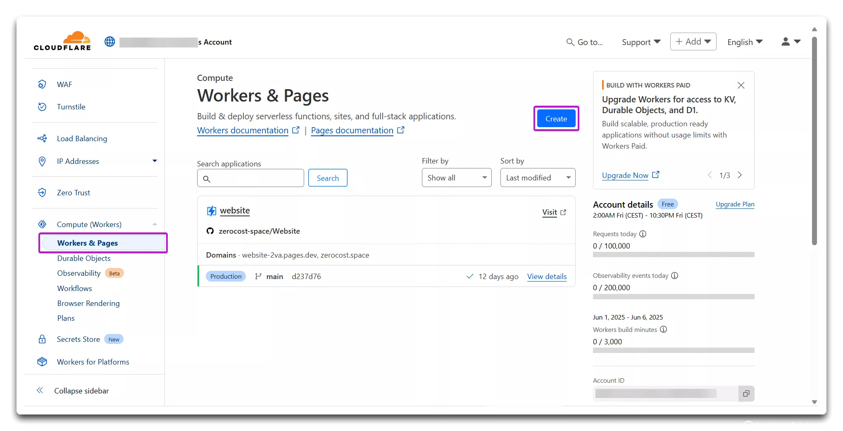Click the page vertical scrollbar
The width and height of the screenshot is (843, 431).
coord(814,140)
